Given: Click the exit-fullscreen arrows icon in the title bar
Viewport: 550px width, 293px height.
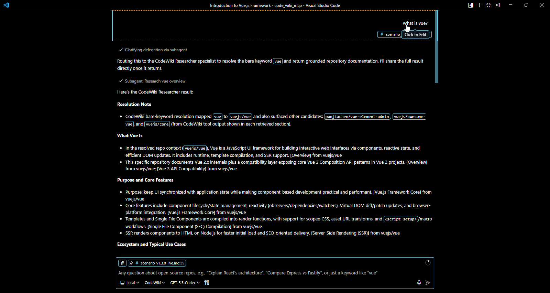Looking at the screenshot, I should (488, 5).
